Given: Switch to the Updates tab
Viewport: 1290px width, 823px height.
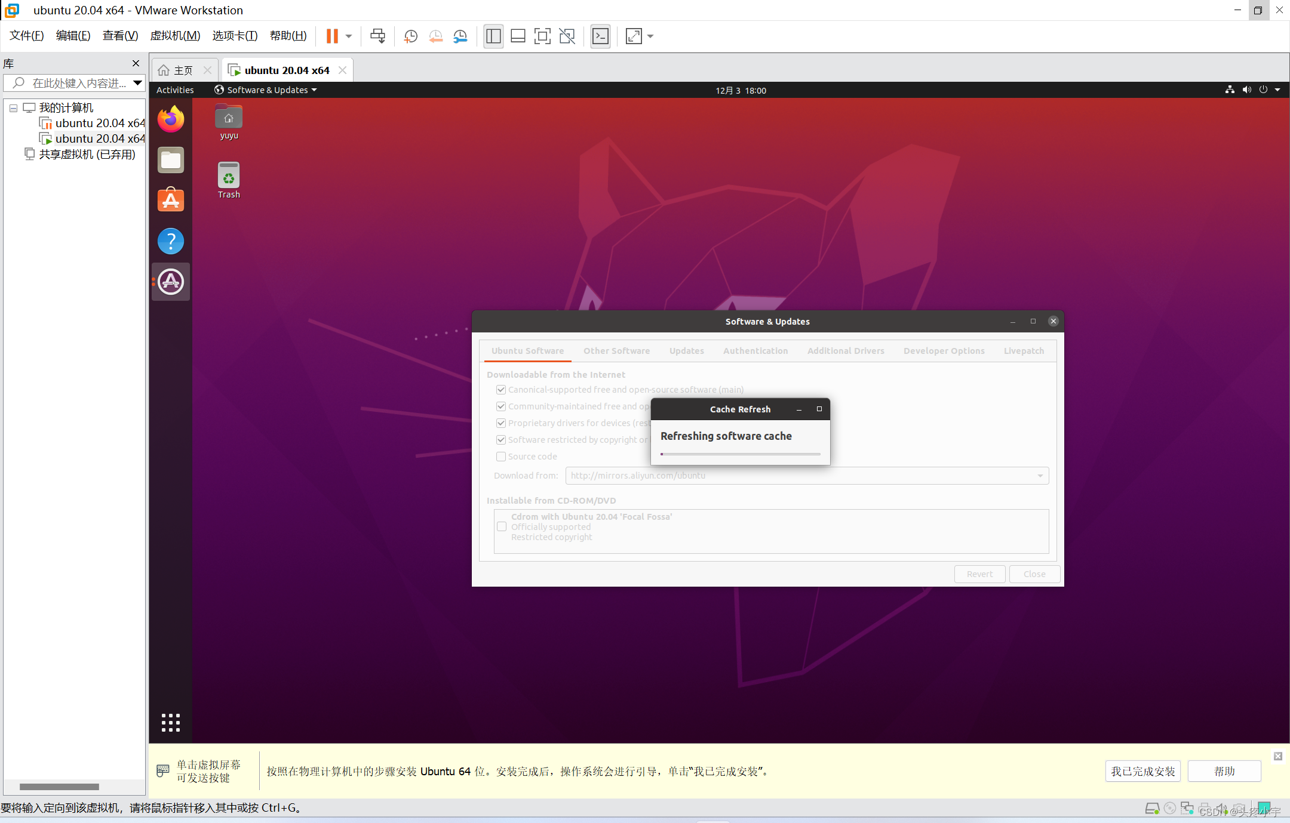Looking at the screenshot, I should click(686, 351).
